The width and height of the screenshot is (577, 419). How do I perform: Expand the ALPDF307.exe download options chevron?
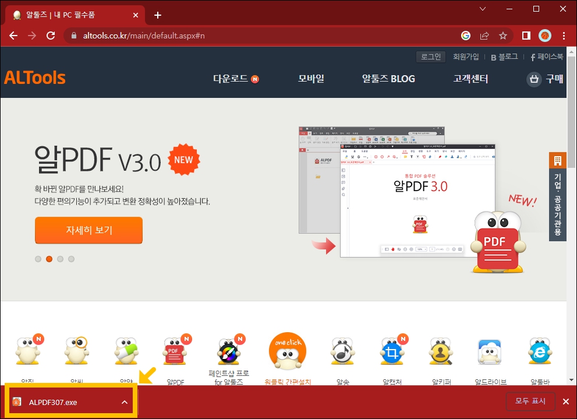(x=123, y=402)
